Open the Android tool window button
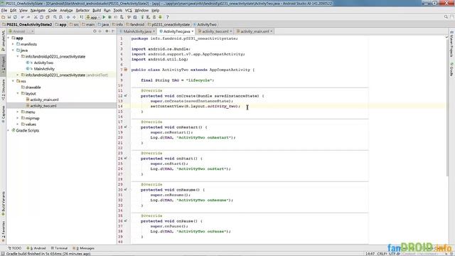This screenshot has width=455, height=256. [x=36, y=248]
